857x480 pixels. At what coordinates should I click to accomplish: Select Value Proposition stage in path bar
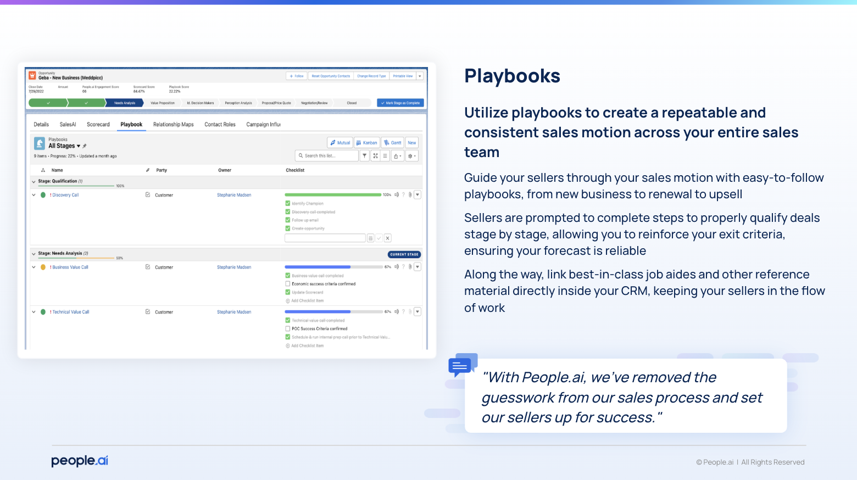point(163,103)
